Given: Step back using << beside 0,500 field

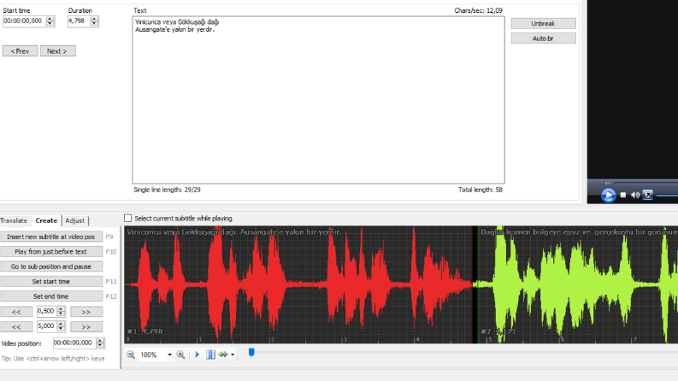Looking at the screenshot, I should (16, 312).
